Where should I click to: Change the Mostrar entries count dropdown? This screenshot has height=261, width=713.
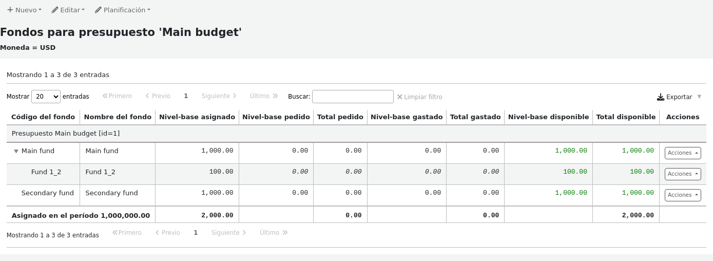46,97
